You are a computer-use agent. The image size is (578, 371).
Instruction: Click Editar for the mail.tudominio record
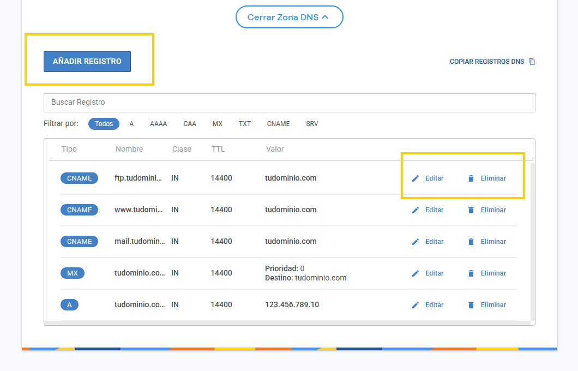coord(434,242)
